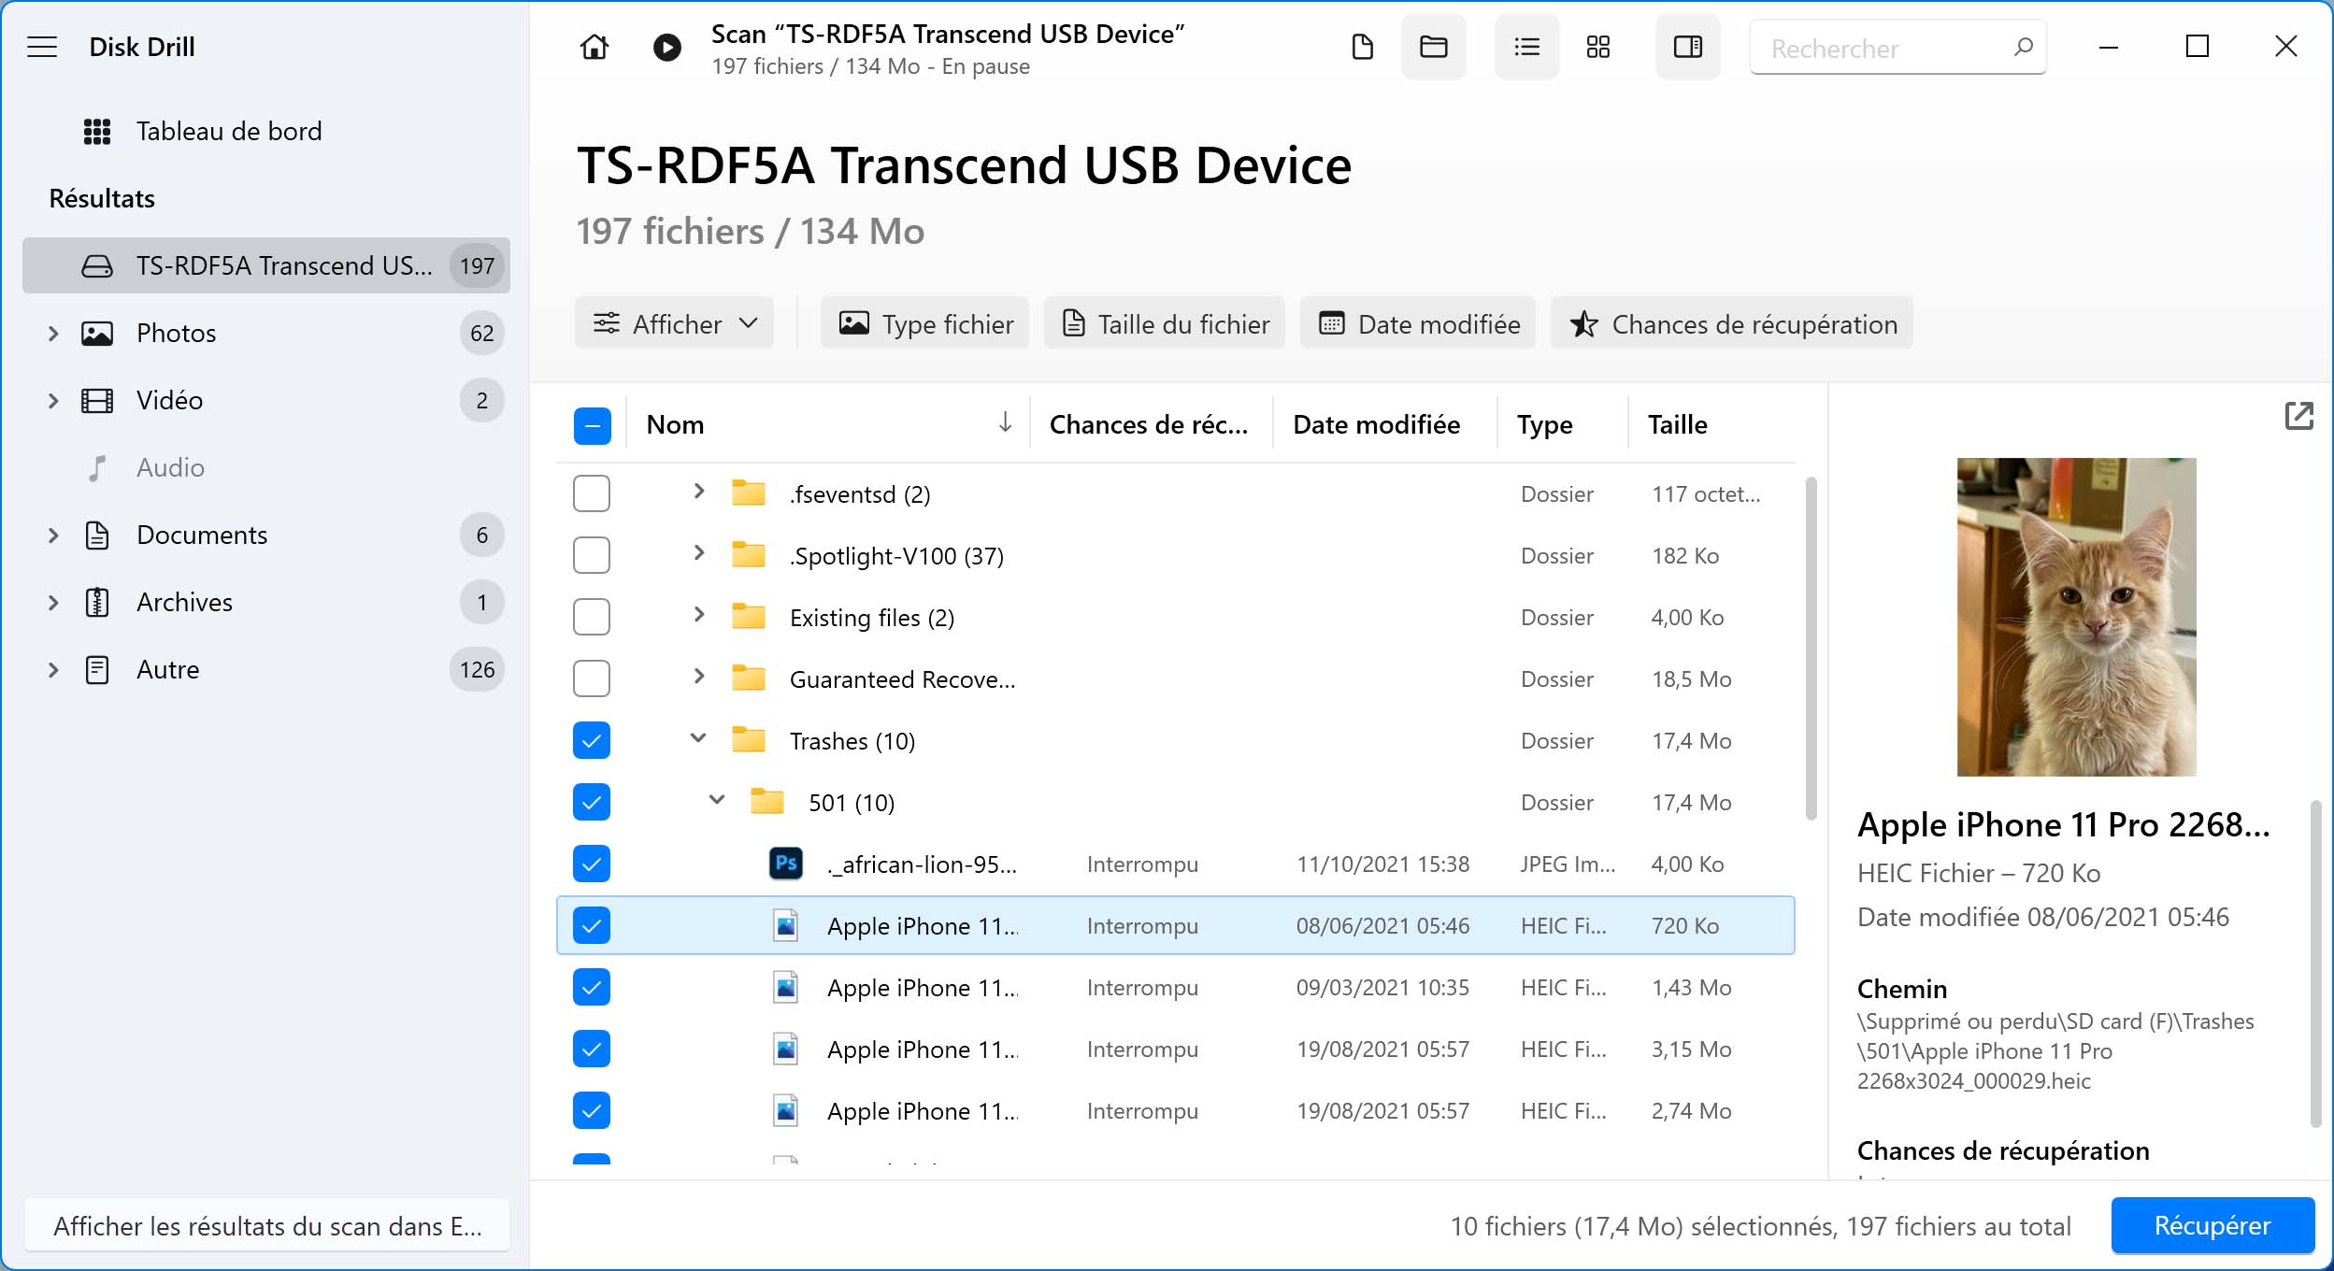Select the folder view icon
This screenshot has width=2334, height=1271.
click(x=1433, y=47)
